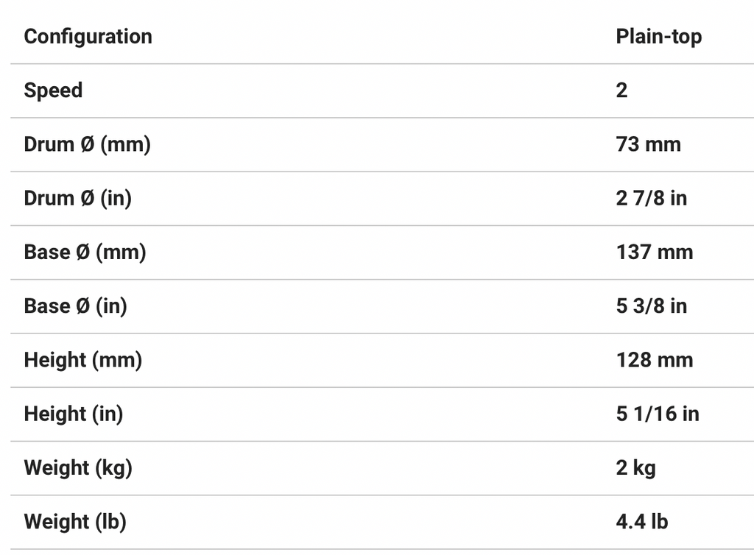Click the Height (in) label
This screenshot has height=555, width=754.
tap(73, 414)
